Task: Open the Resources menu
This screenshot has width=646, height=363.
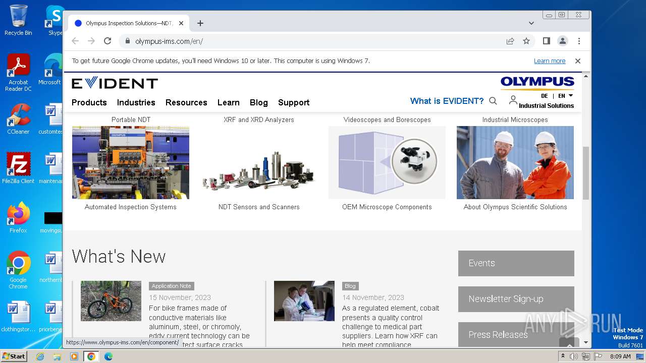Action: point(186,102)
